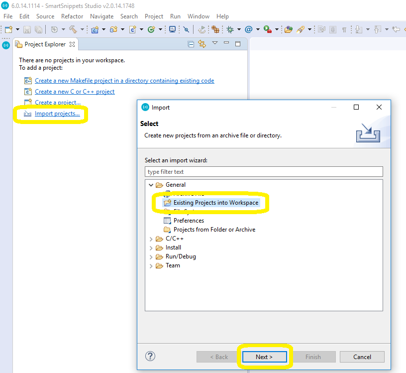Click the Next button in Import dialog
Screen dimensions: 406x373
click(x=264, y=357)
